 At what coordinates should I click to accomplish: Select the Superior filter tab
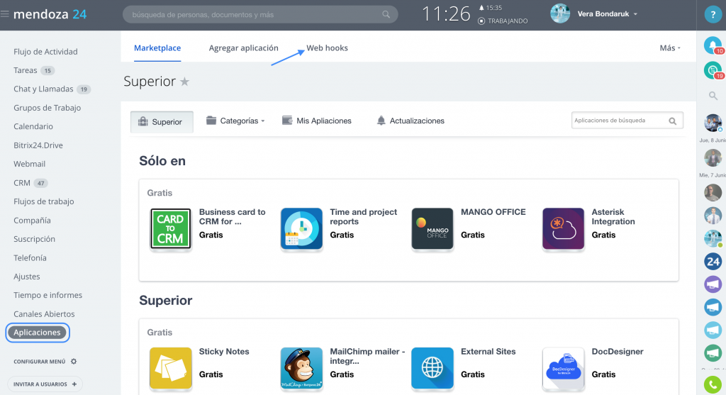(162, 122)
